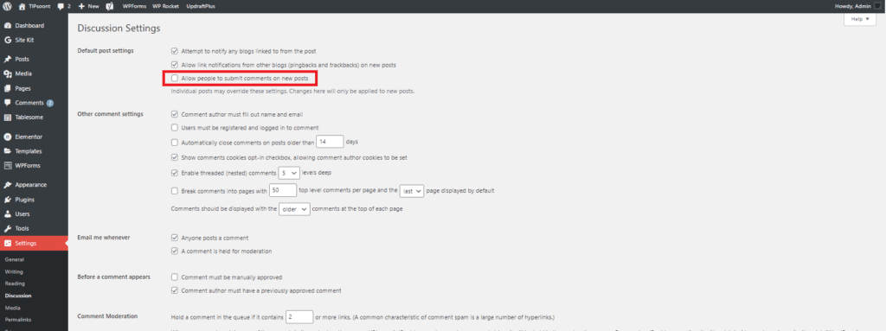Click the Plugins plug icon
This screenshot has width=886, height=331.
coord(7,200)
